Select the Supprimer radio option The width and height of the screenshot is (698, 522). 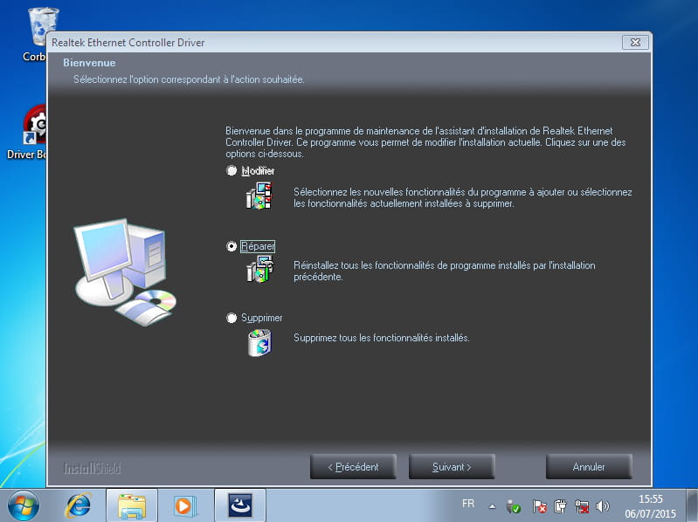coord(232,318)
